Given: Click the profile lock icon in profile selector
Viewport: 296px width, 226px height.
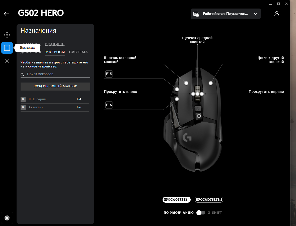Looking at the screenshot, I should [x=196, y=14].
